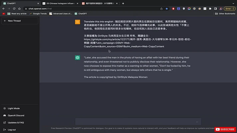
Task: Click the 'Later, she accused the man' response
Action: [137, 64]
